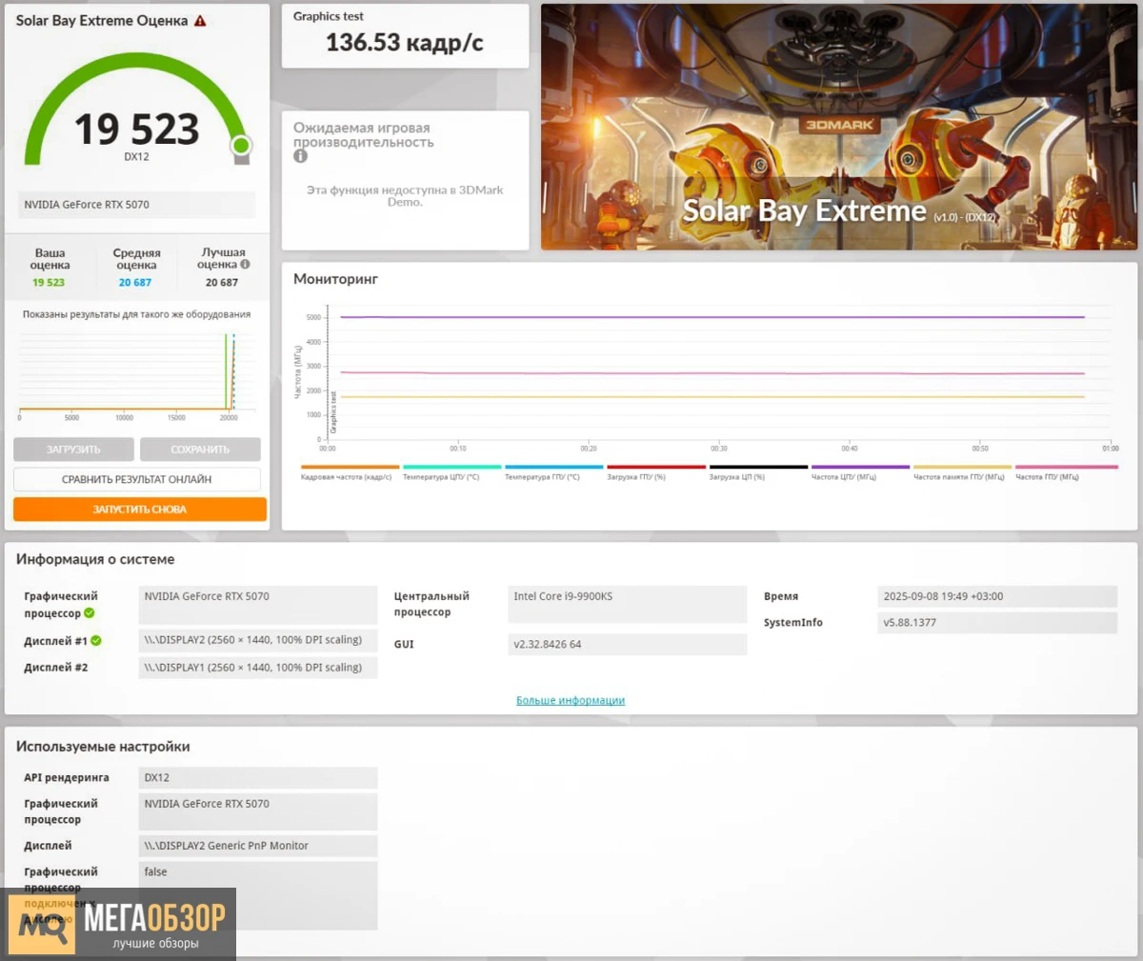Click the Мониторинг section heading
This screenshot has height=961, width=1143.
coord(335,279)
